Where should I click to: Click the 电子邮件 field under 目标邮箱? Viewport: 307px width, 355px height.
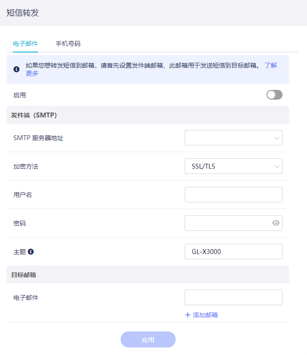pyautogui.click(x=233, y=298)
